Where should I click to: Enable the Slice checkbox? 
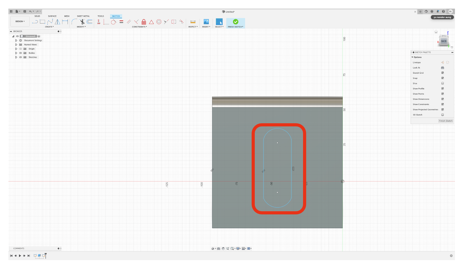coord(442,83)
